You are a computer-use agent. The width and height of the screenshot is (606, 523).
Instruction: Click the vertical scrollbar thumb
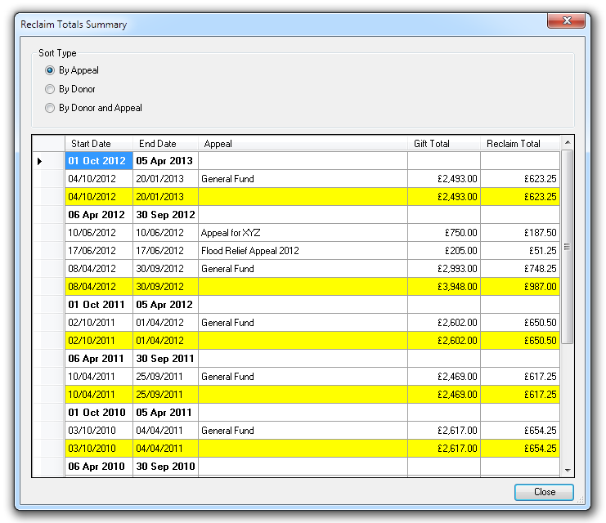[x=567, y=247]
